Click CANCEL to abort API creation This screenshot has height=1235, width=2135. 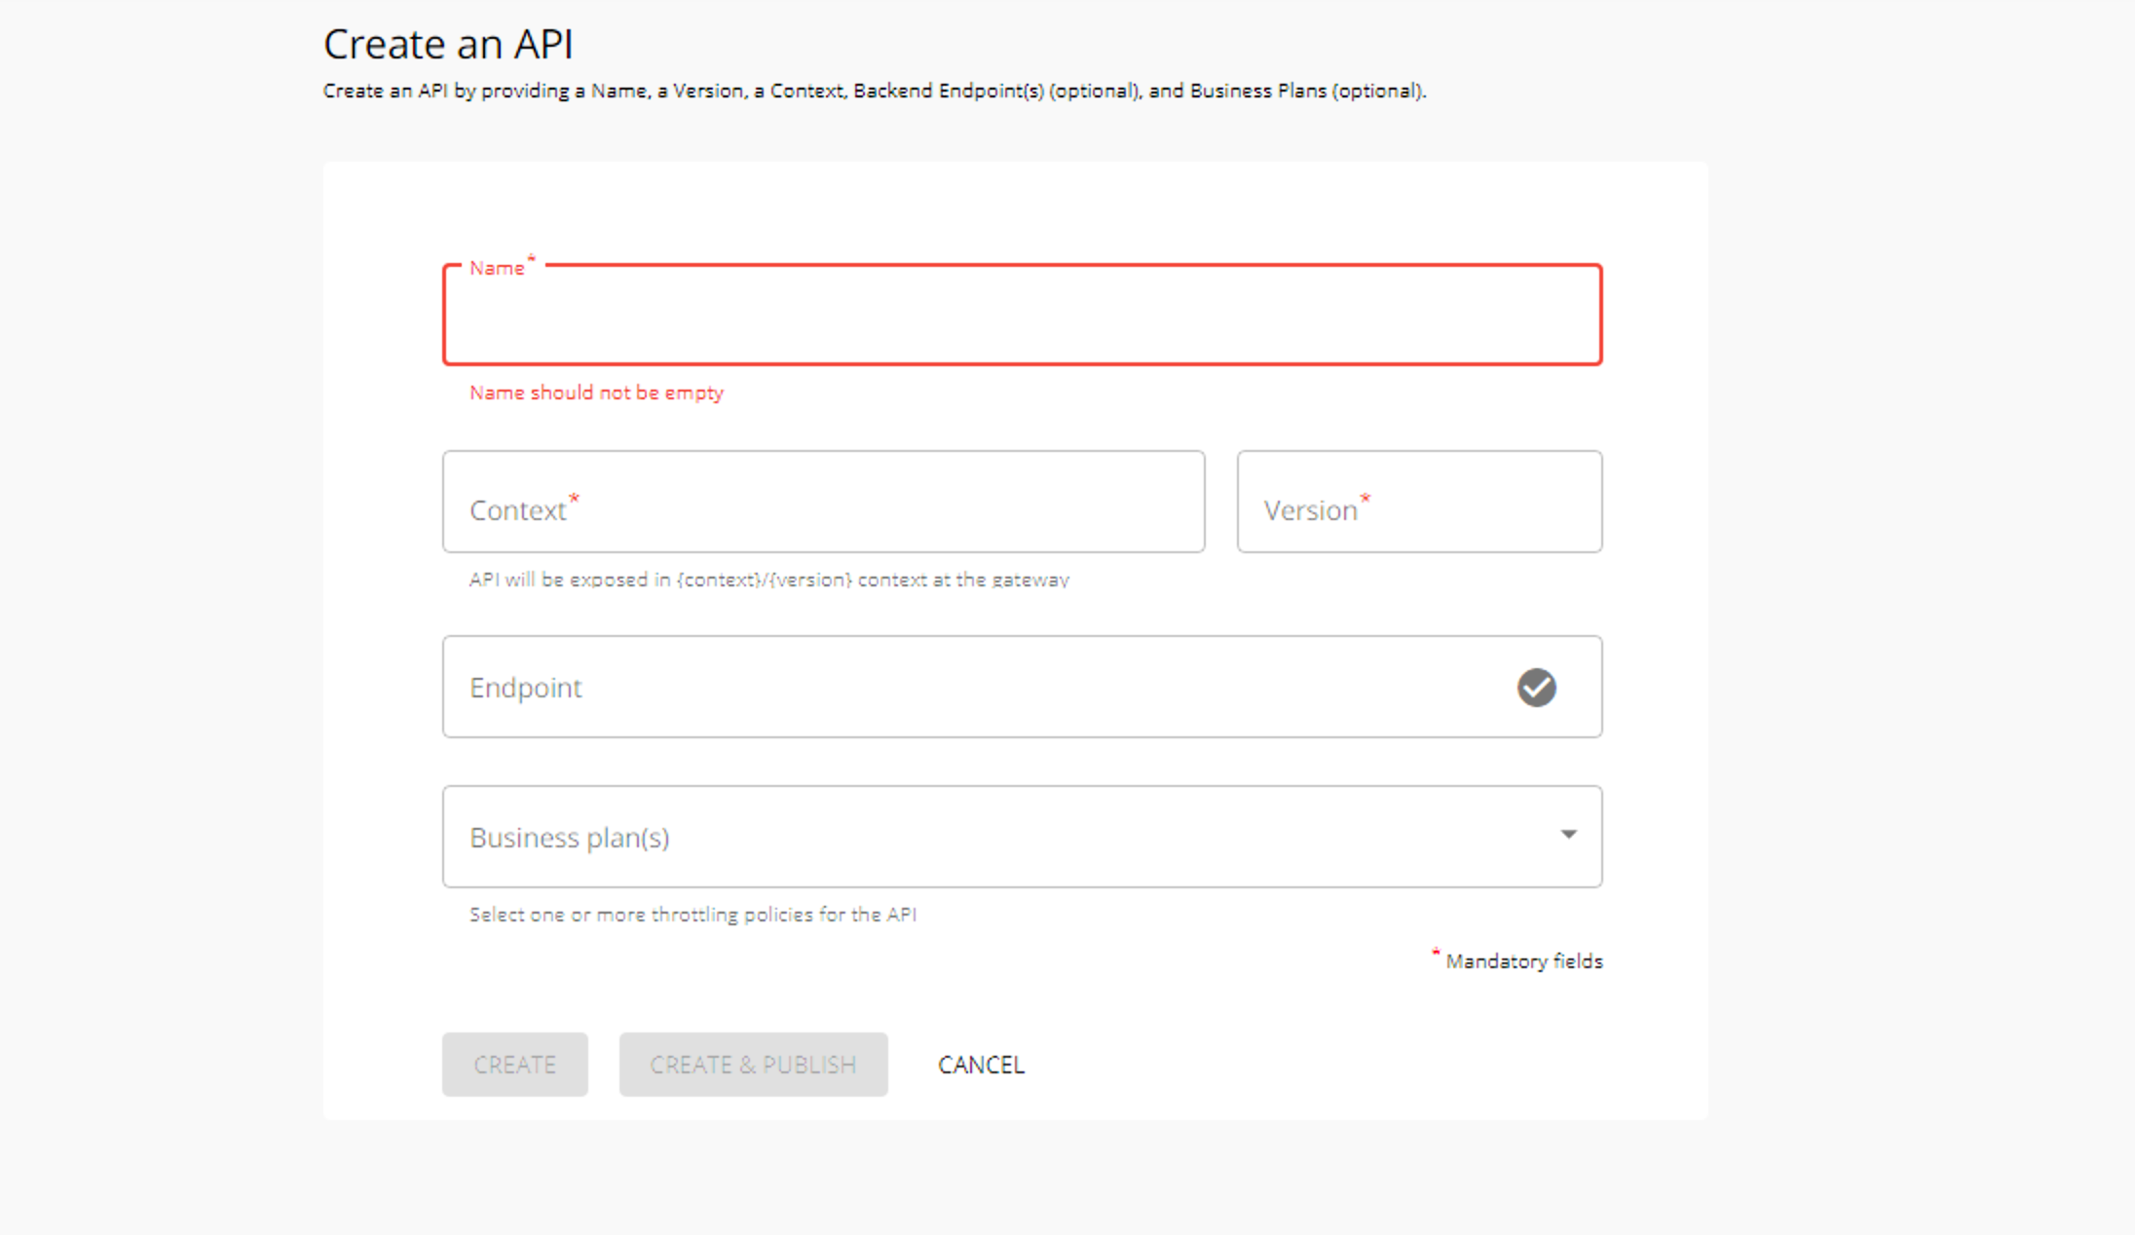pos(981,1065)
